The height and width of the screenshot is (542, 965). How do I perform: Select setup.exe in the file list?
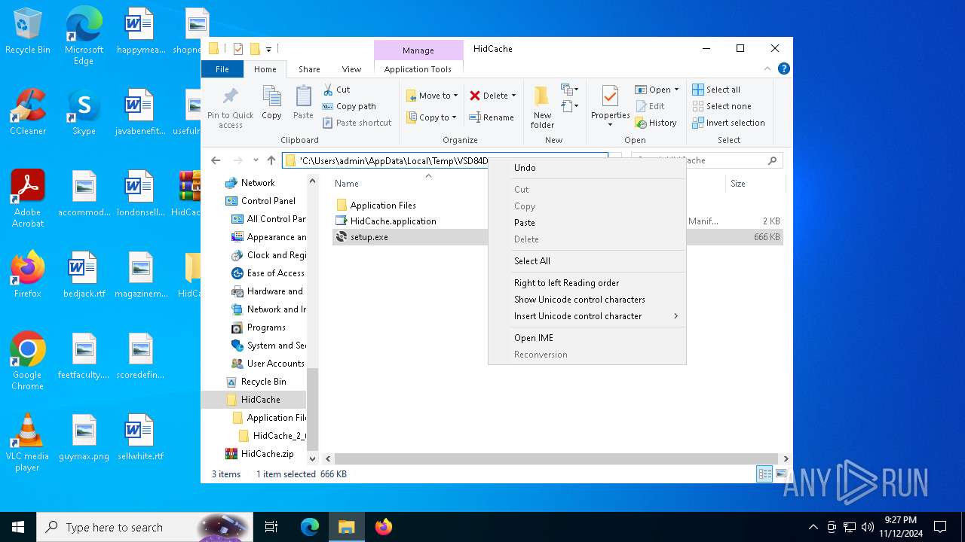coord(369,237)
